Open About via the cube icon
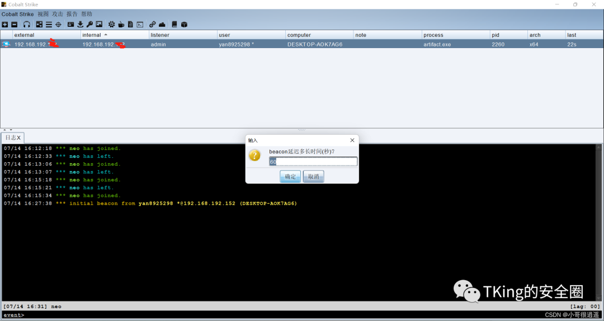 coord(184,24)
